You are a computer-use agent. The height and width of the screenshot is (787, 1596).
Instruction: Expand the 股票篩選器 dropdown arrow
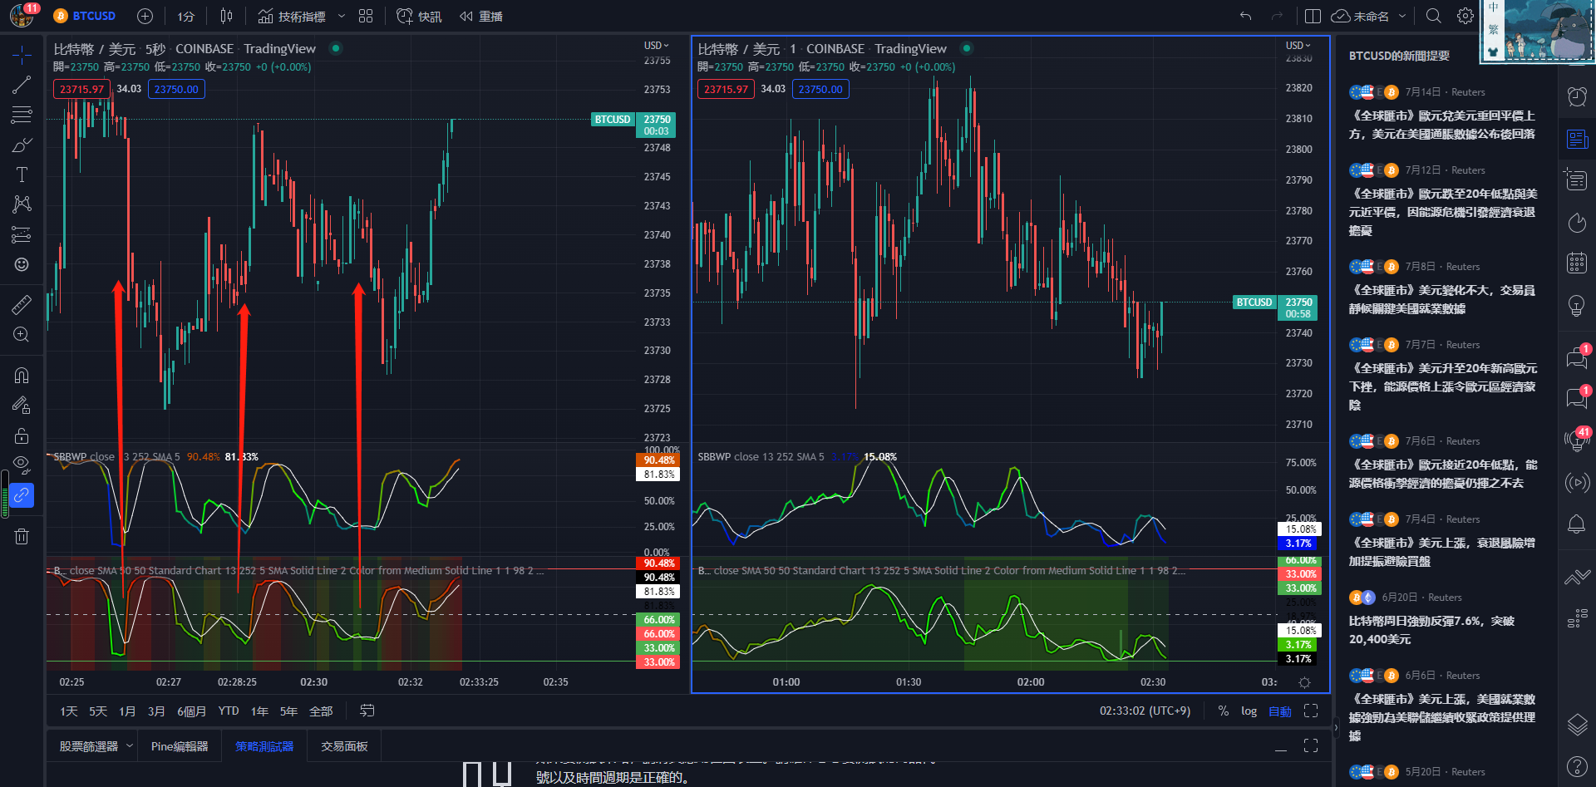coord(130,746)
